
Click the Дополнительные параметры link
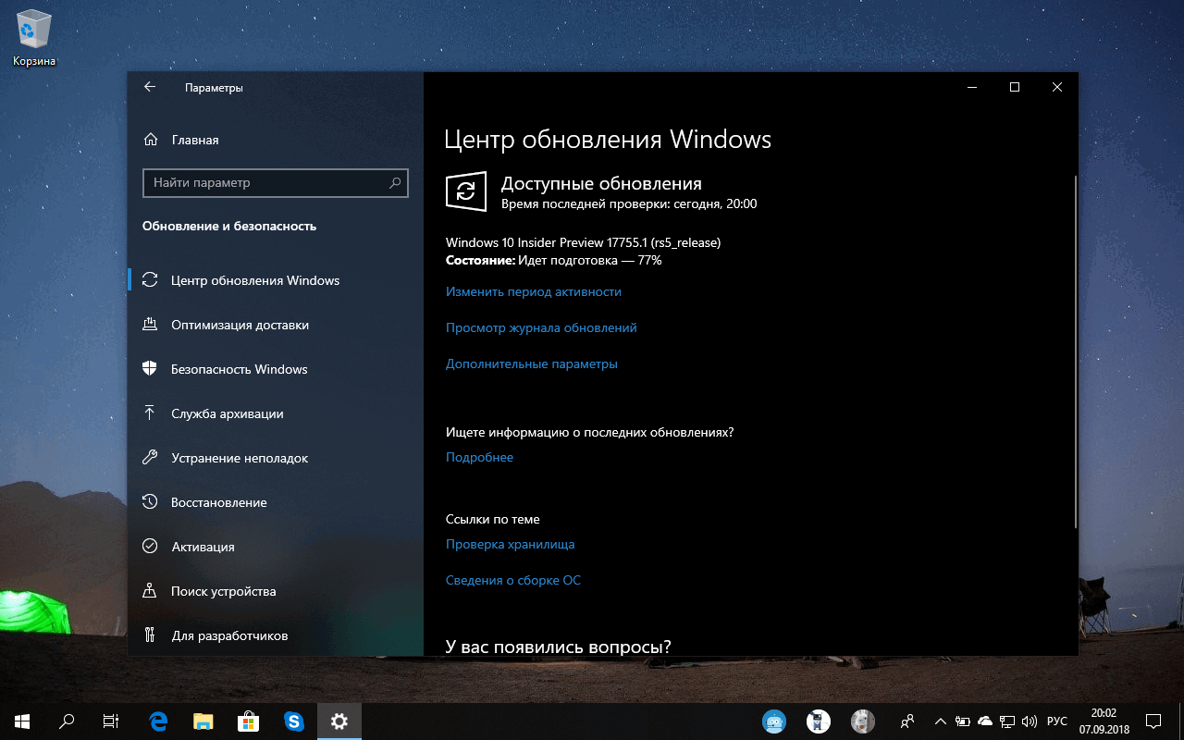point(532,364)
